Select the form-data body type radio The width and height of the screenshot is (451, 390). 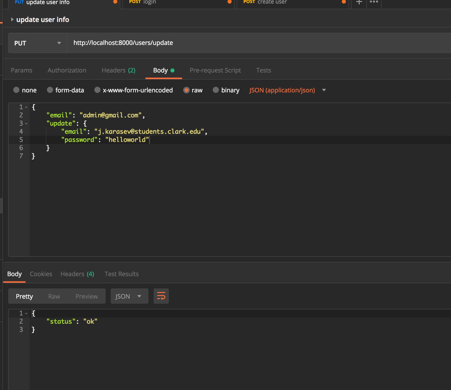(x=50, y=90)
